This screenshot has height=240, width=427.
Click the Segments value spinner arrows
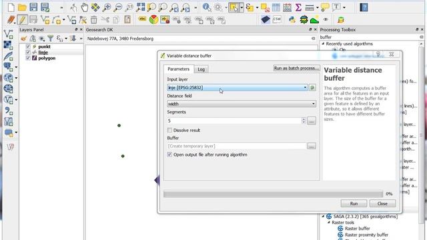[x=304, y=121]
